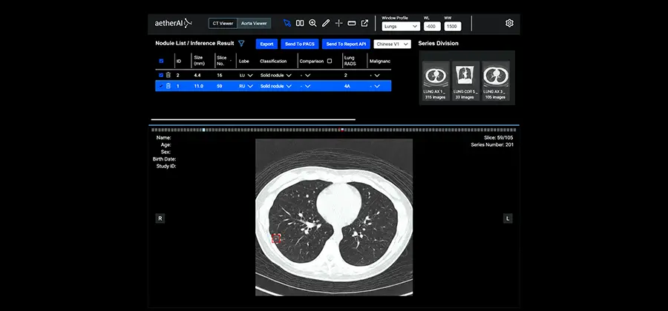Click the open-in-new-window icon

coord(364,23)
